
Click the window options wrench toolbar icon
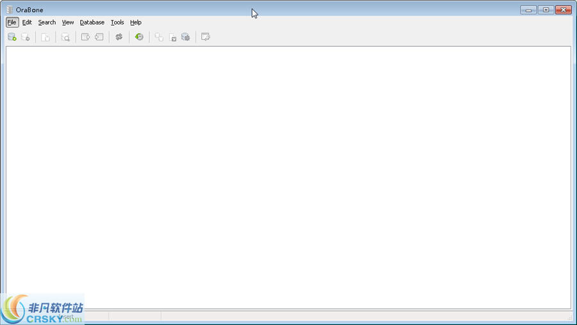click(x=206, y=37)
